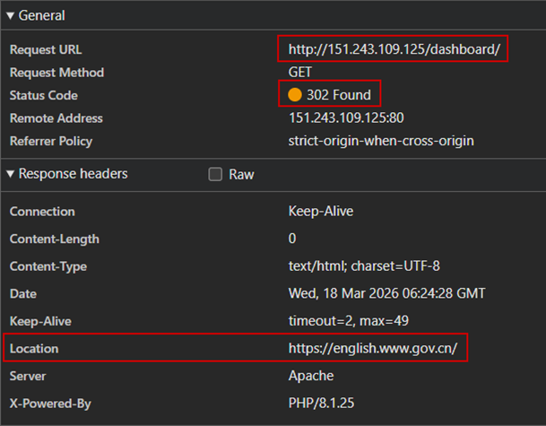Screen dimensions: 546x426
Task: Enable the Raw checkbox
Action: click(x=215, y=175)
